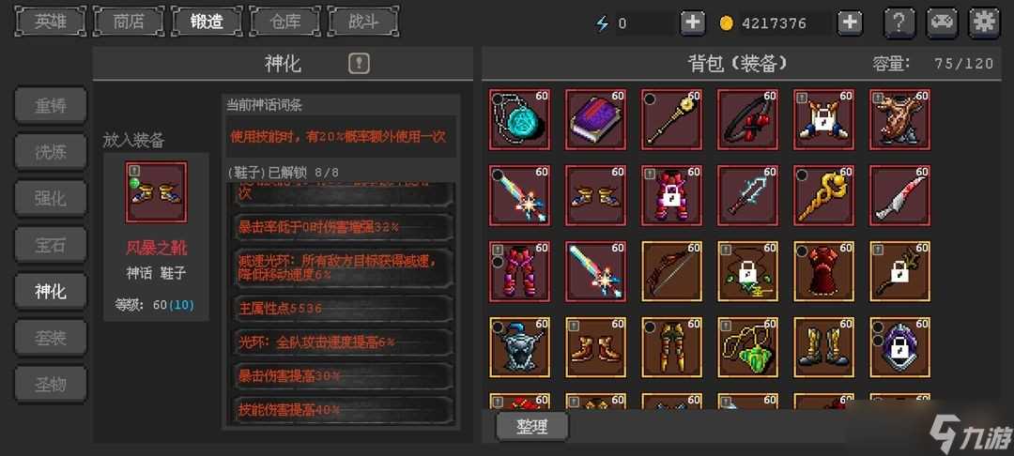Open the question mark help icon
The height and width of the screenshot is (456, 1014).
click(x=899, y=23)
